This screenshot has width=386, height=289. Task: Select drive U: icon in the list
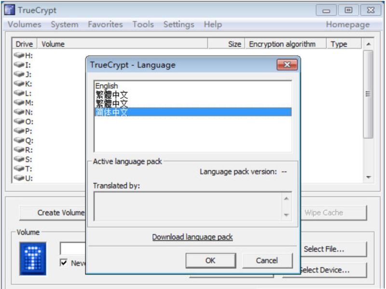click(x=19, y=178)
